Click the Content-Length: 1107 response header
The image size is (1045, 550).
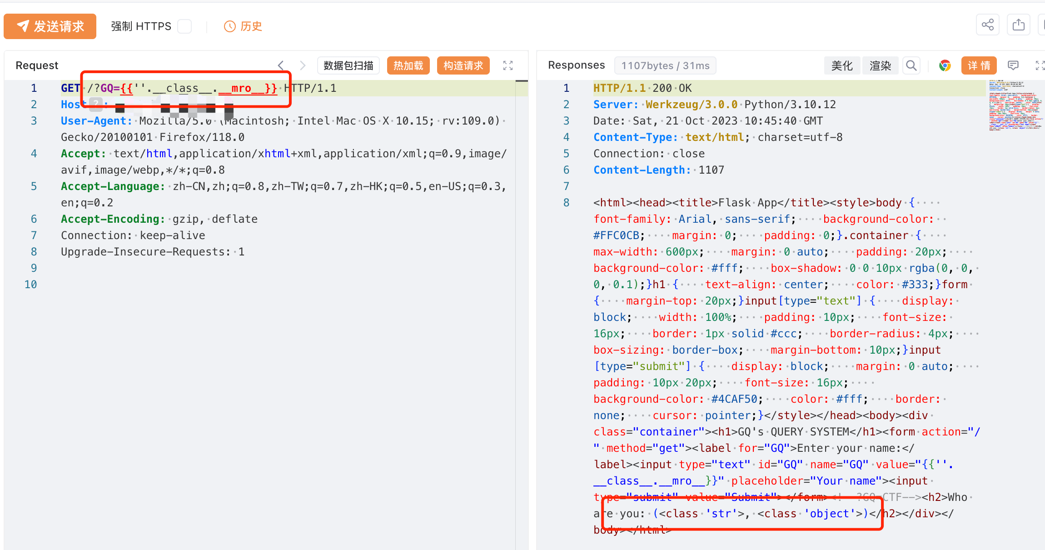[x=659, y=170]
